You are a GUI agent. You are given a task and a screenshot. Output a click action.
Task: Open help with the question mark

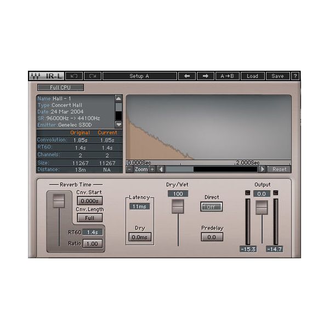click(x=295, y=76)
